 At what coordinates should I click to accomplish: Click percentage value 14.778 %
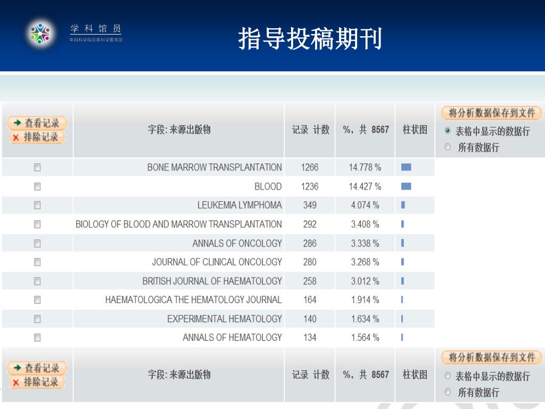pos(365,167)
